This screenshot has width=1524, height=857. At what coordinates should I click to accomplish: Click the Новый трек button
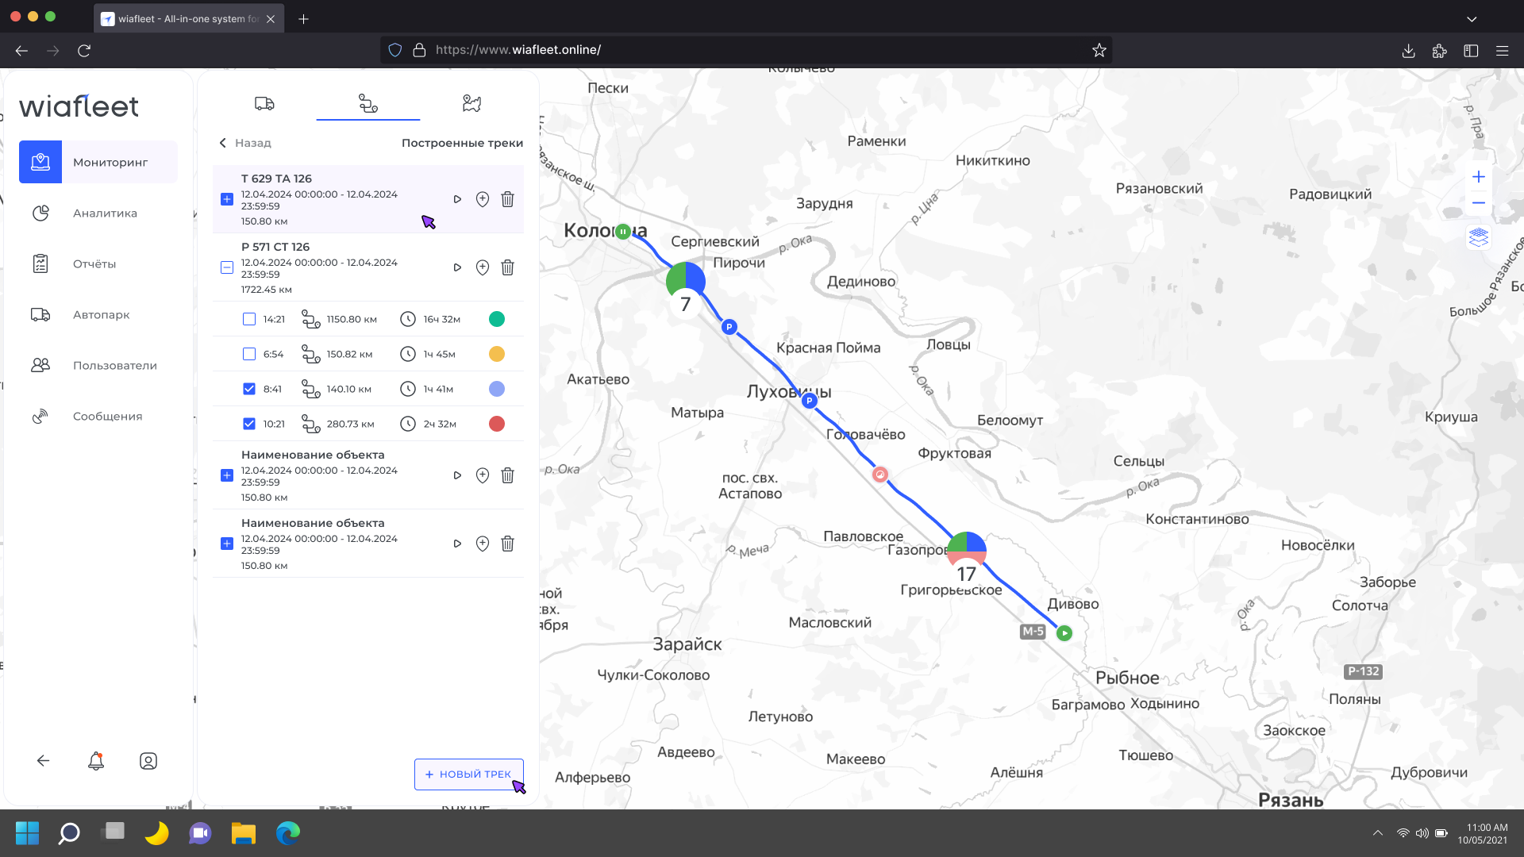click(468, 774)
